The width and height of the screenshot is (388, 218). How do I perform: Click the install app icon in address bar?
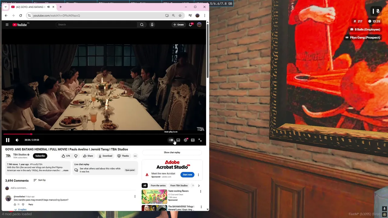click(167, 15)
